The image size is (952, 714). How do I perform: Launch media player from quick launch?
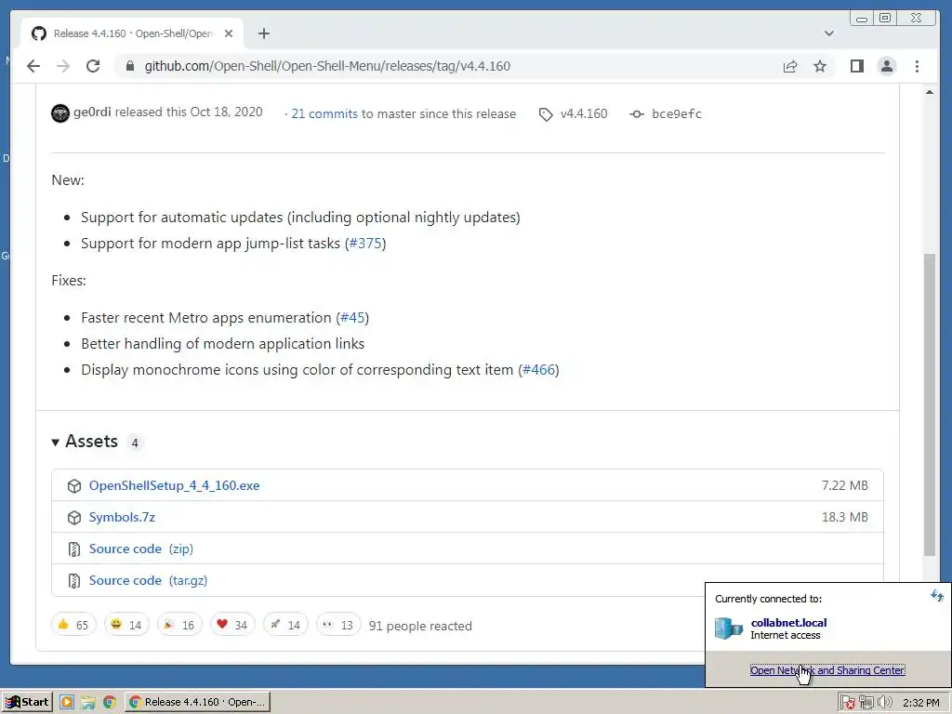pyautogui.click(x=67, y=703)
